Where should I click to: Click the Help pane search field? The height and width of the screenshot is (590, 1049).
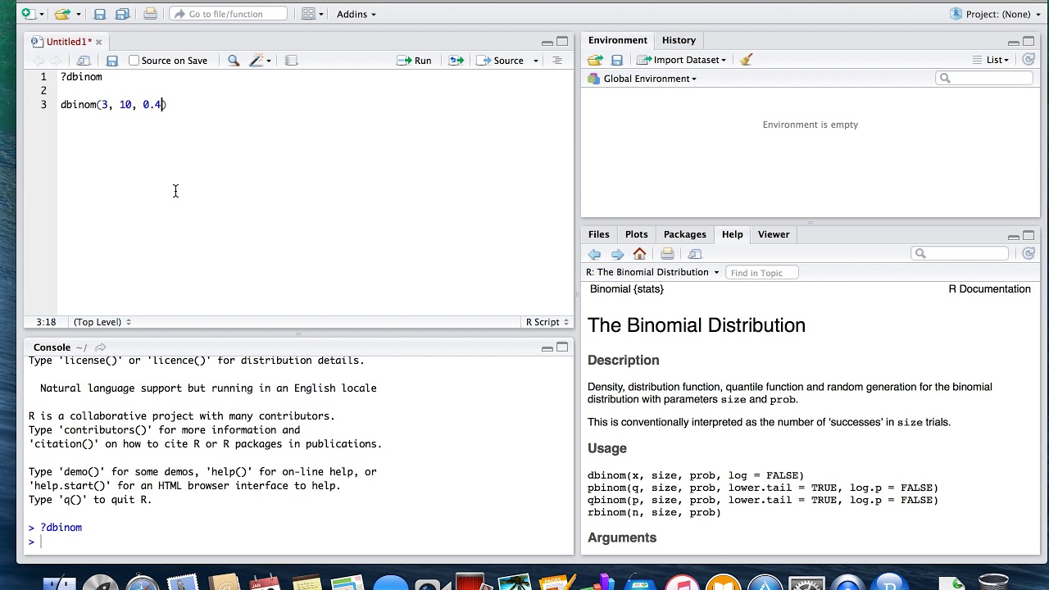point(959,254)
